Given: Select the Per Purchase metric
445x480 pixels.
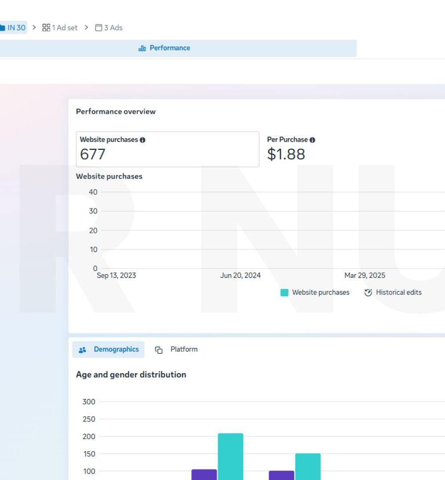Looking at the screenshot, I should 291,149.
